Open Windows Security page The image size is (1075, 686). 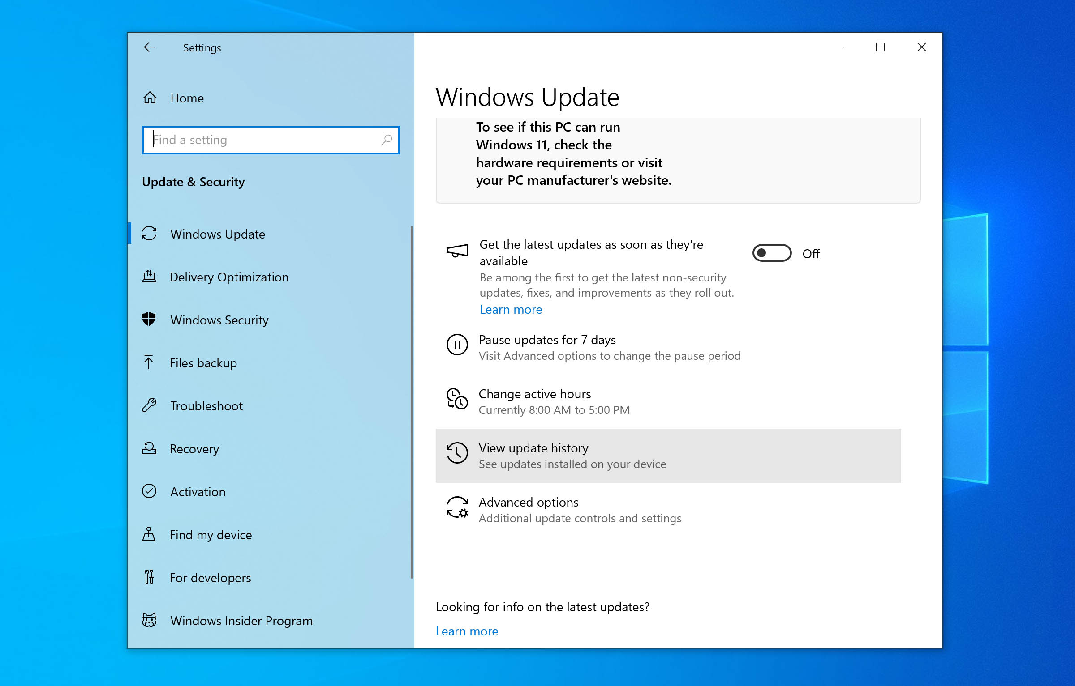pos(271,320)
